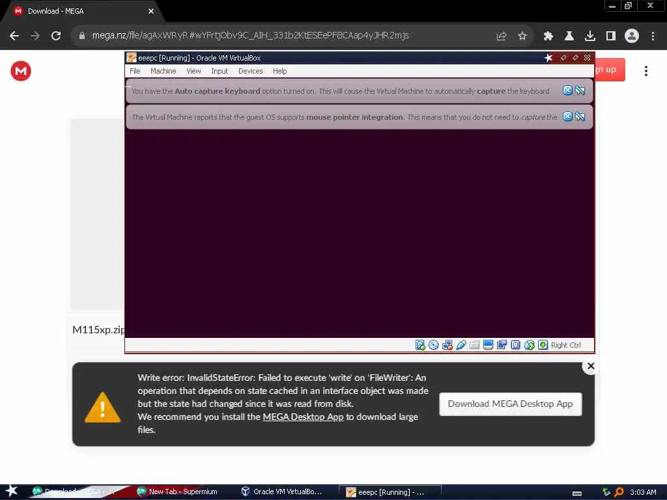Open the MEGA page three-dot menu
Image resolution: width=667 pixels, height=500 pixels.
pos(646,70)
